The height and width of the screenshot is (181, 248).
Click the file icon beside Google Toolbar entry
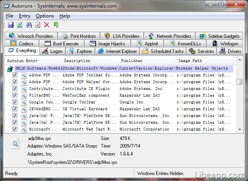point(24,103)
